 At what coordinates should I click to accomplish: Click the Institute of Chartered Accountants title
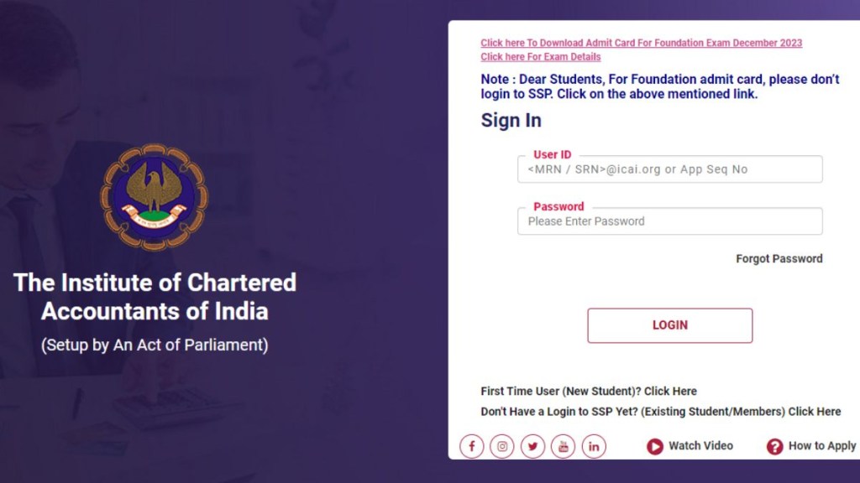tap(155, 296)
